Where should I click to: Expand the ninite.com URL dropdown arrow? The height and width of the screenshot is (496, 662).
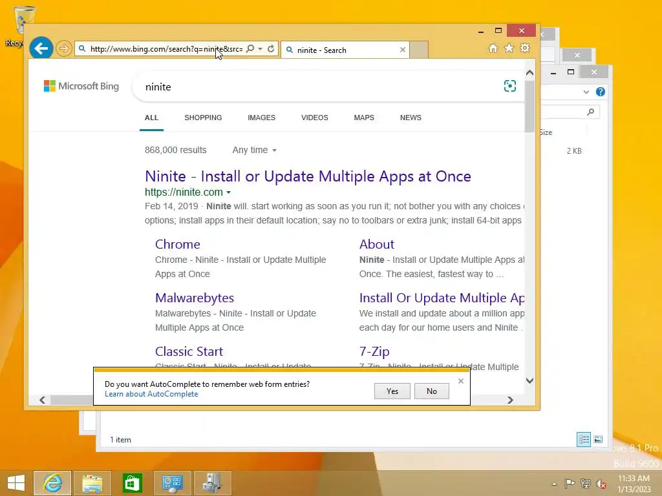pos(228,192)
